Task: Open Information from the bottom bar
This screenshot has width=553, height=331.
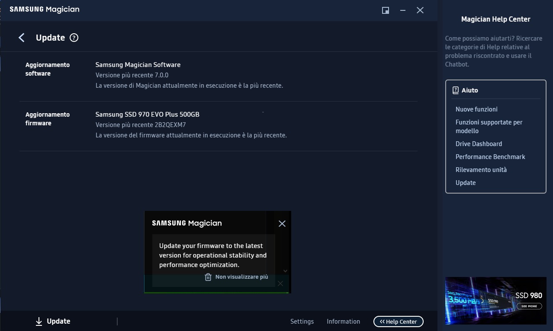Action: coord(343,321)
